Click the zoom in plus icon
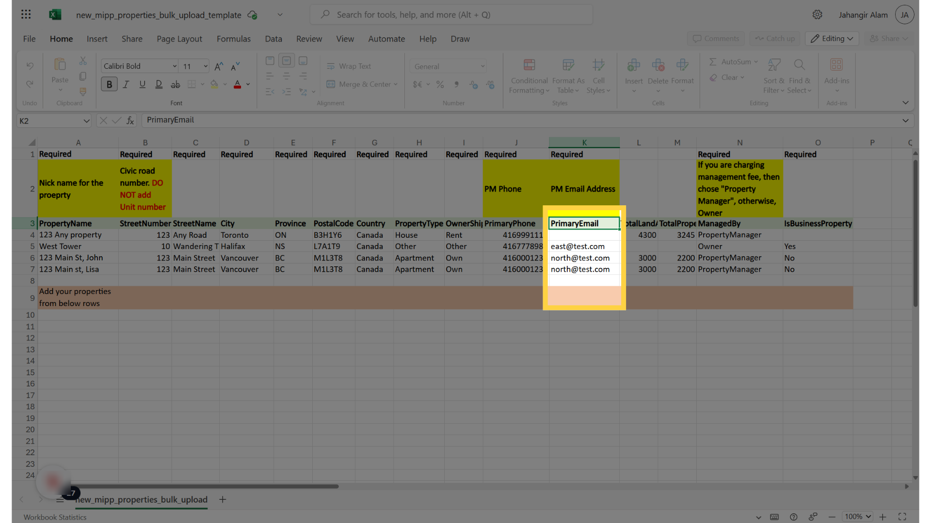Screen dimensions: 931x523 (883, 517)
